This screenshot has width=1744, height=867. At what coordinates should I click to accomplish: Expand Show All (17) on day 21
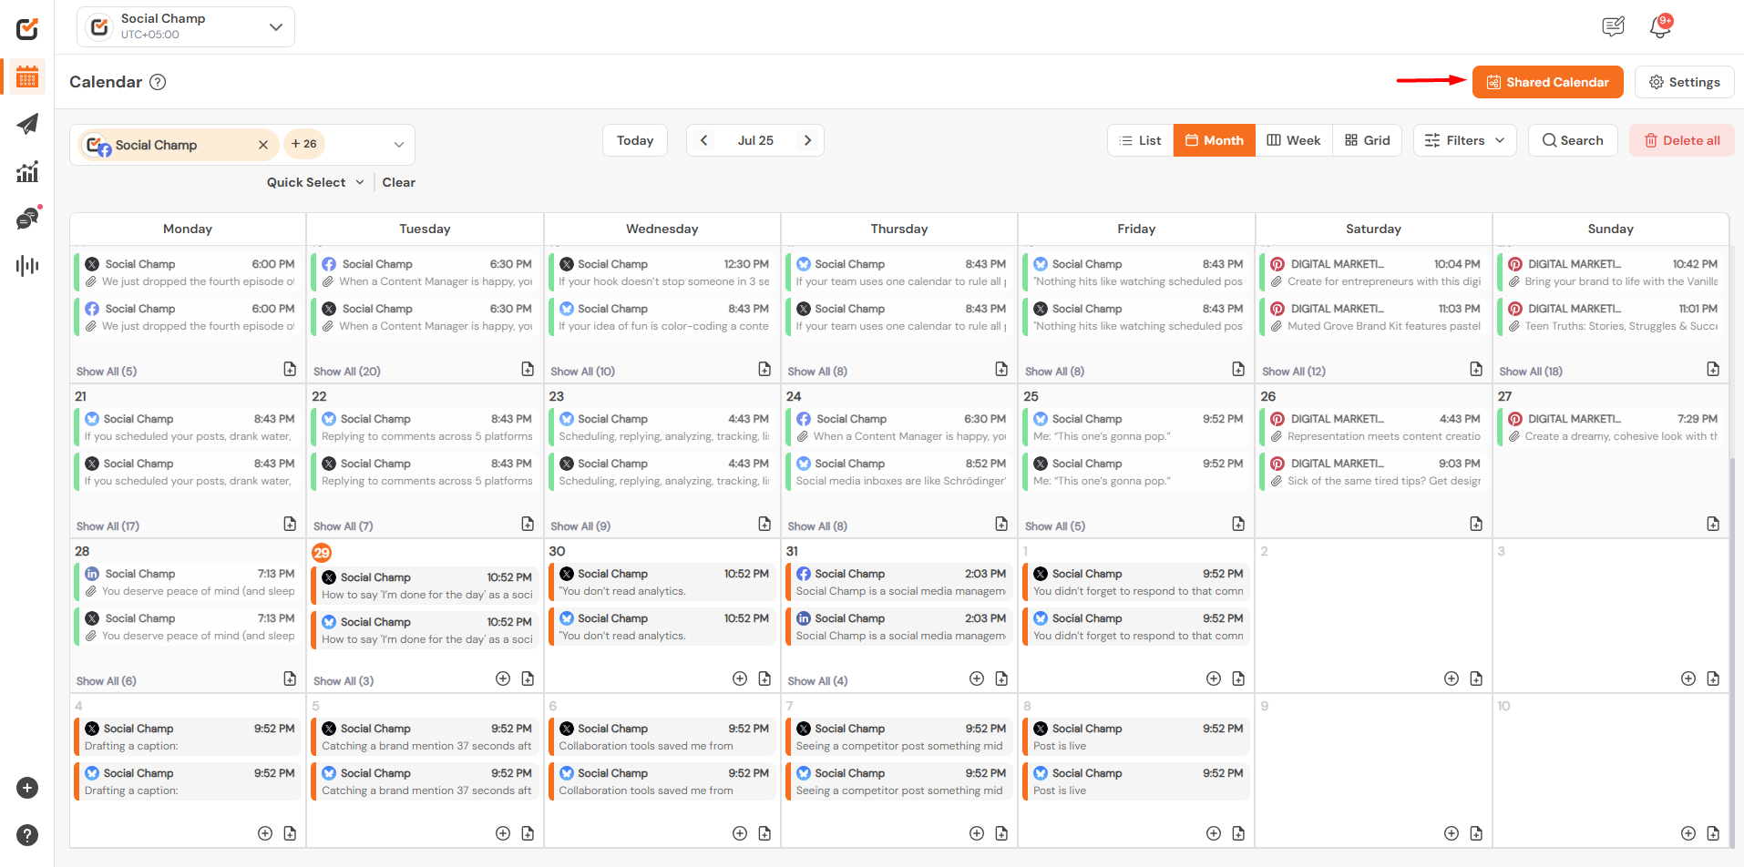[x=108, y=526]
